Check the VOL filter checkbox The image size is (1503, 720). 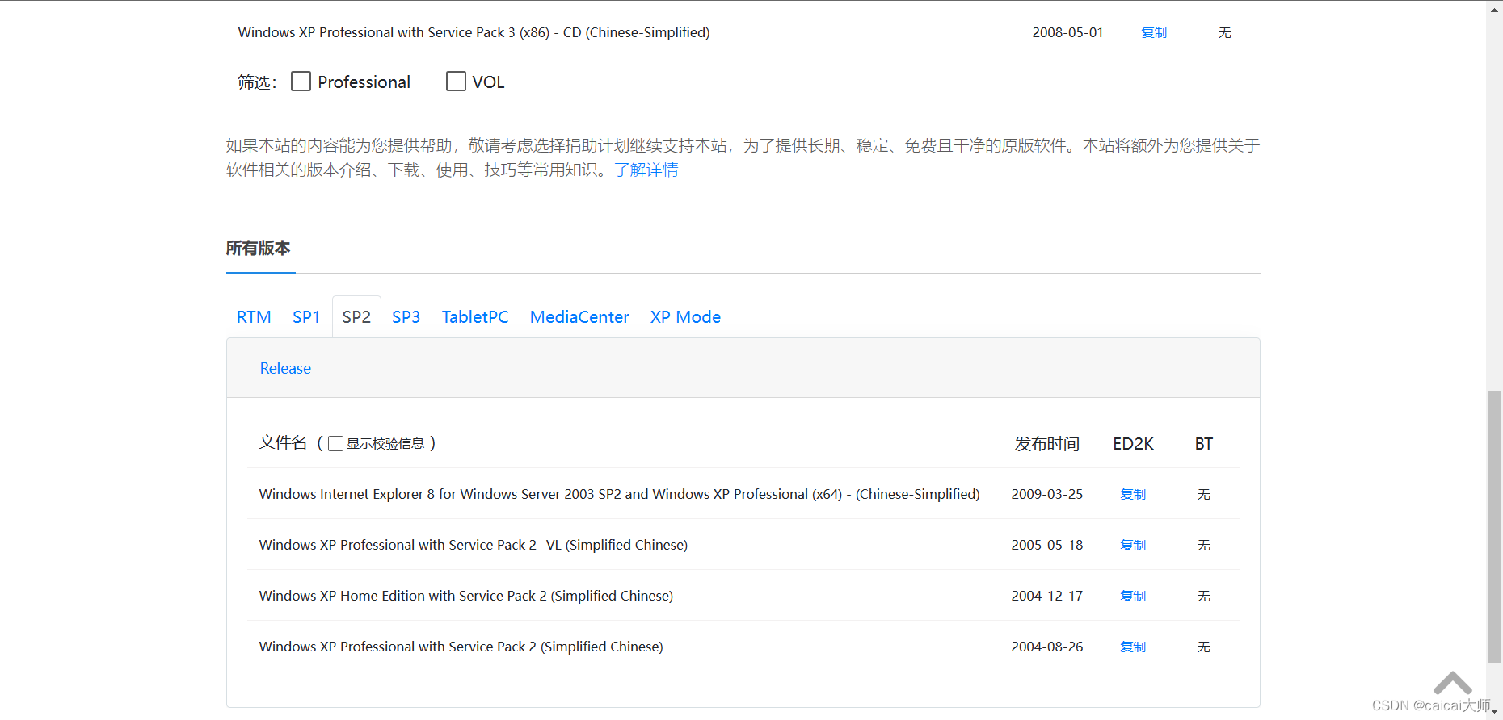pos(456,82)
